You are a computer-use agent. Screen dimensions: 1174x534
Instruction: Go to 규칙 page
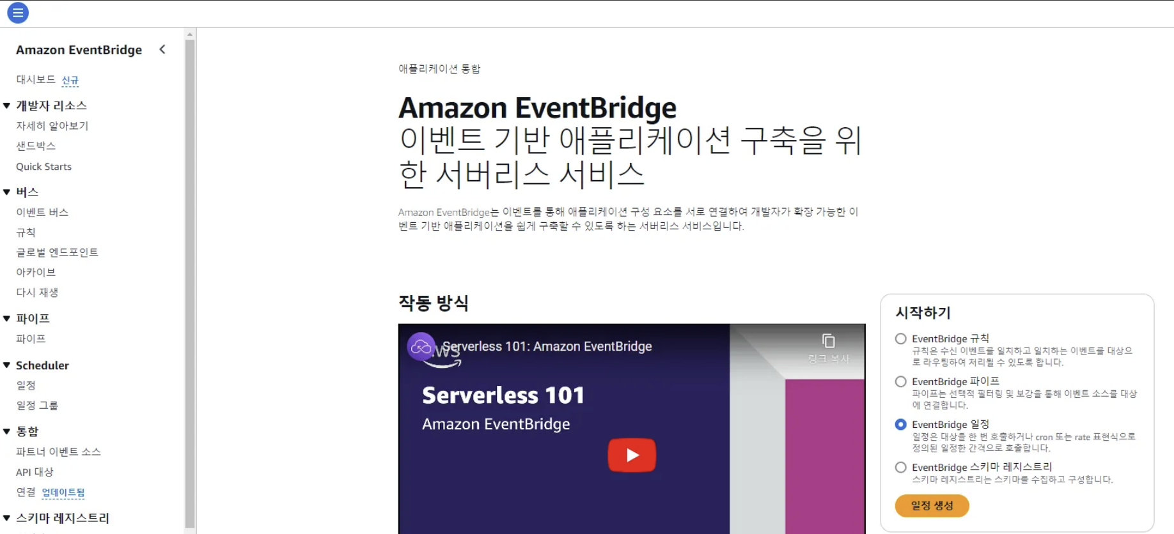click(x=26, y=232)
